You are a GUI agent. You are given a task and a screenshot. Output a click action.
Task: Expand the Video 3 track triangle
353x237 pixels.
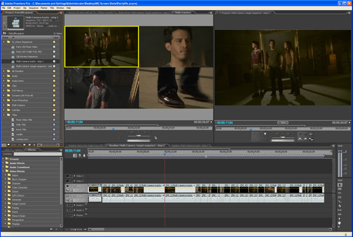[x=75, y=176]
